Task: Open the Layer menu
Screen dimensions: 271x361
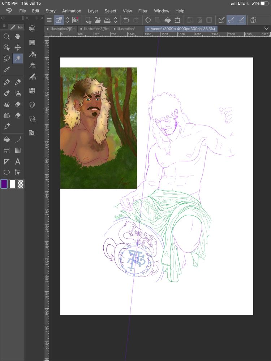Action: pos(93,11)
